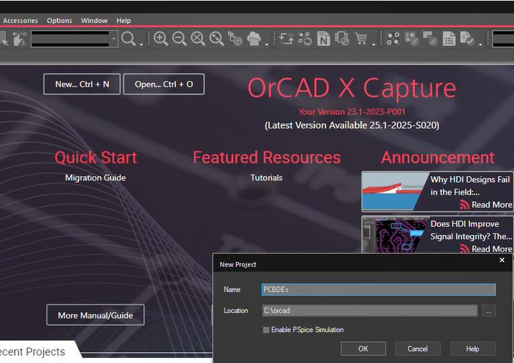Click the search magnifier icon in toolbar
Viewport: 514px width, 363px height.
(128, 39)
